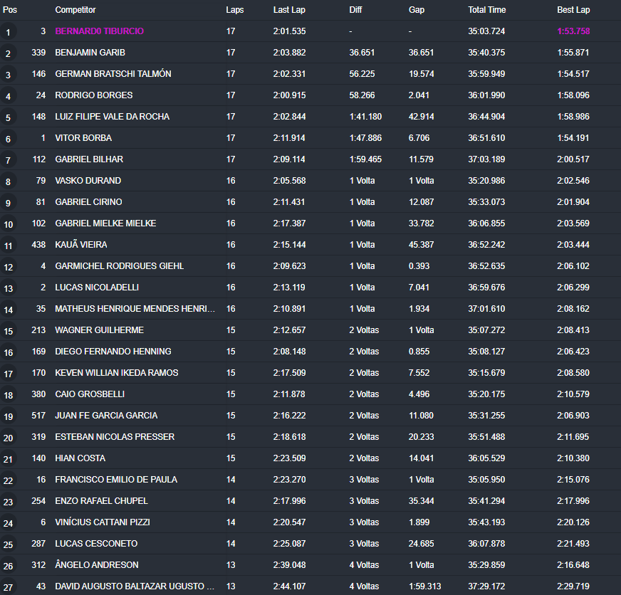Click position badge 1
Screen dimensions: 621x595
click(8, 33)
